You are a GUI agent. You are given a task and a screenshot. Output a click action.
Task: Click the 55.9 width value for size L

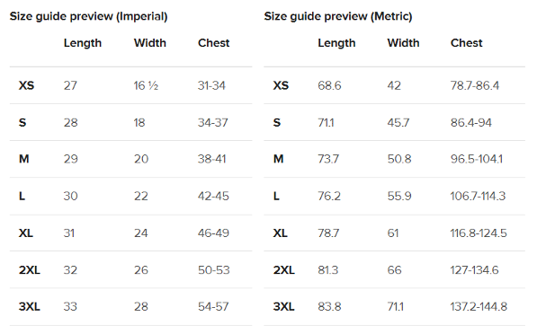pyautogui.click(x=399, y=196)
